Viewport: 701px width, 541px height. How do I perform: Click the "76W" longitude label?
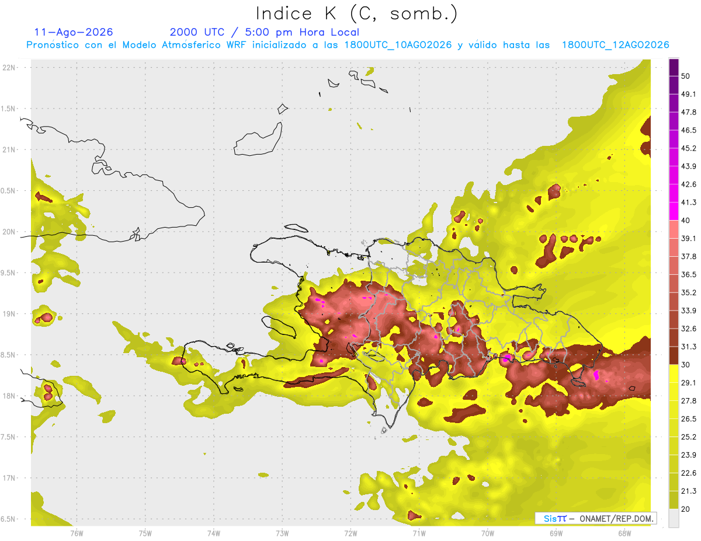click(77, 533)
